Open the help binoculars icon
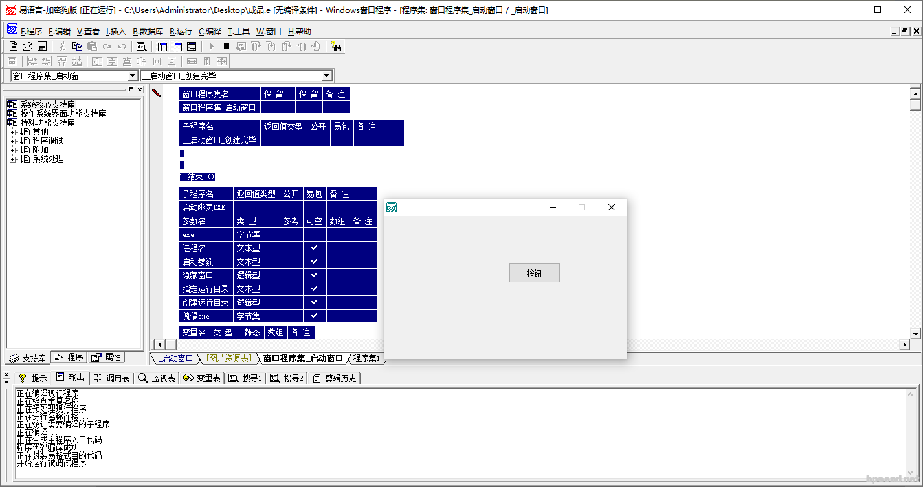The image size is (923, 487). point(336,46)
